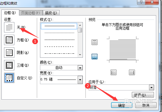Switch to the 边框 (Borders) tab
The height and width of the screenshot is (112, 162).
[10, 13]
